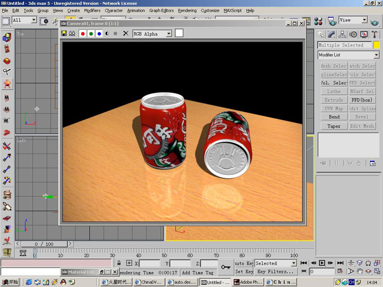
Task: Click the Bend modifier button
Action: coord(334,117)
